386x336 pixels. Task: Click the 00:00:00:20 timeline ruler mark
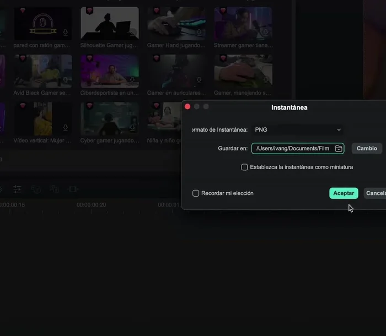click(91, 205)
